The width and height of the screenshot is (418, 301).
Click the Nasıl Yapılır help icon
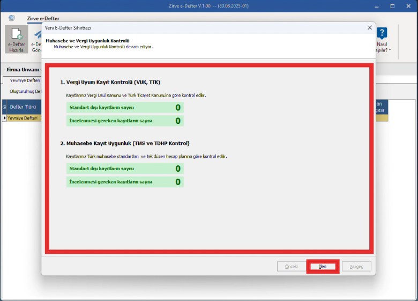pyautogui.click(x=382, y=33)
